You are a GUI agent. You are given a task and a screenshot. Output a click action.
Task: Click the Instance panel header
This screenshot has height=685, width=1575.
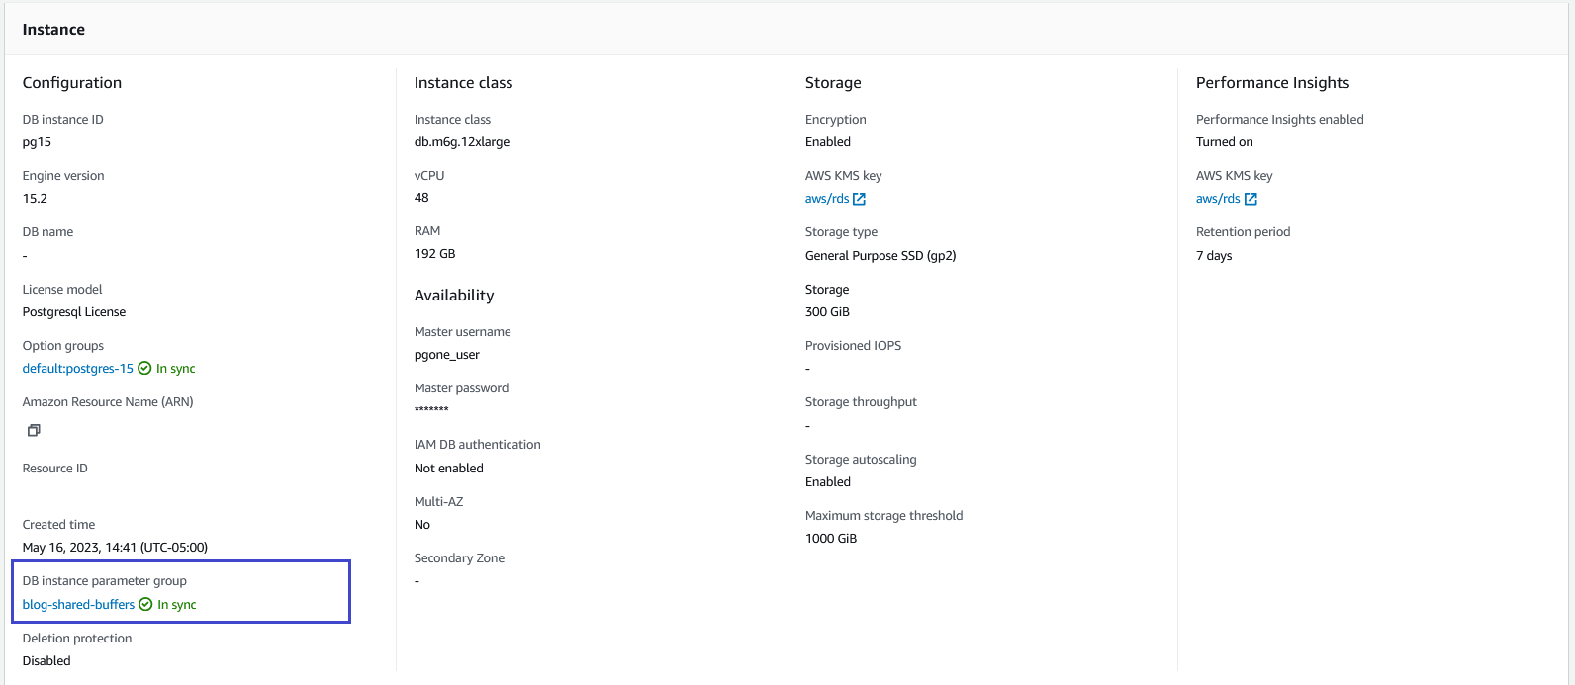click(53, 30)
